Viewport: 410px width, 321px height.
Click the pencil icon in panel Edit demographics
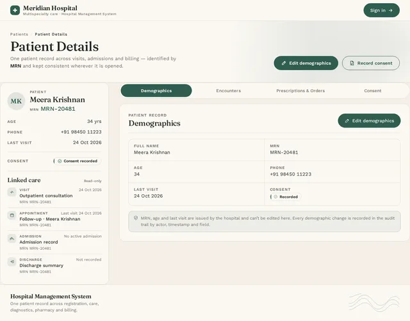pos(347,121)
